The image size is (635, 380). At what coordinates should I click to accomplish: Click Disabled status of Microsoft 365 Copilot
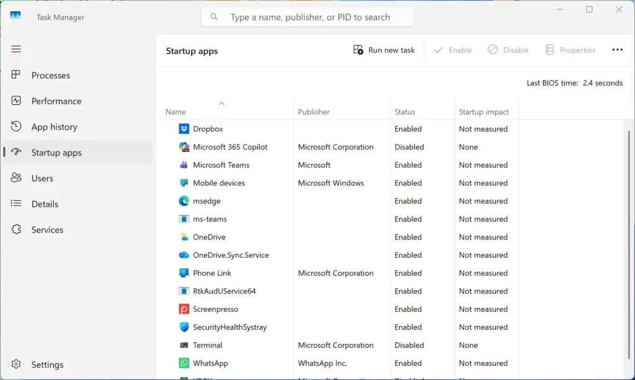point(409,147)
